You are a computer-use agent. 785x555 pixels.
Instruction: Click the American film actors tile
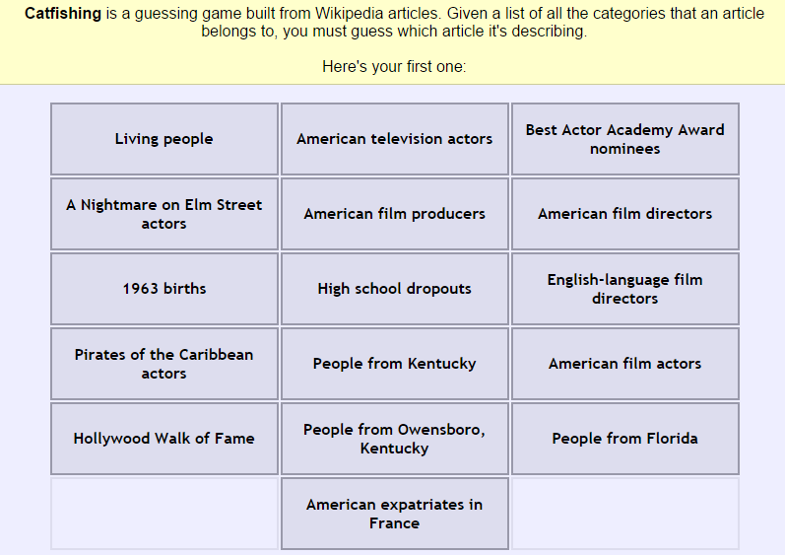(624, 364)
